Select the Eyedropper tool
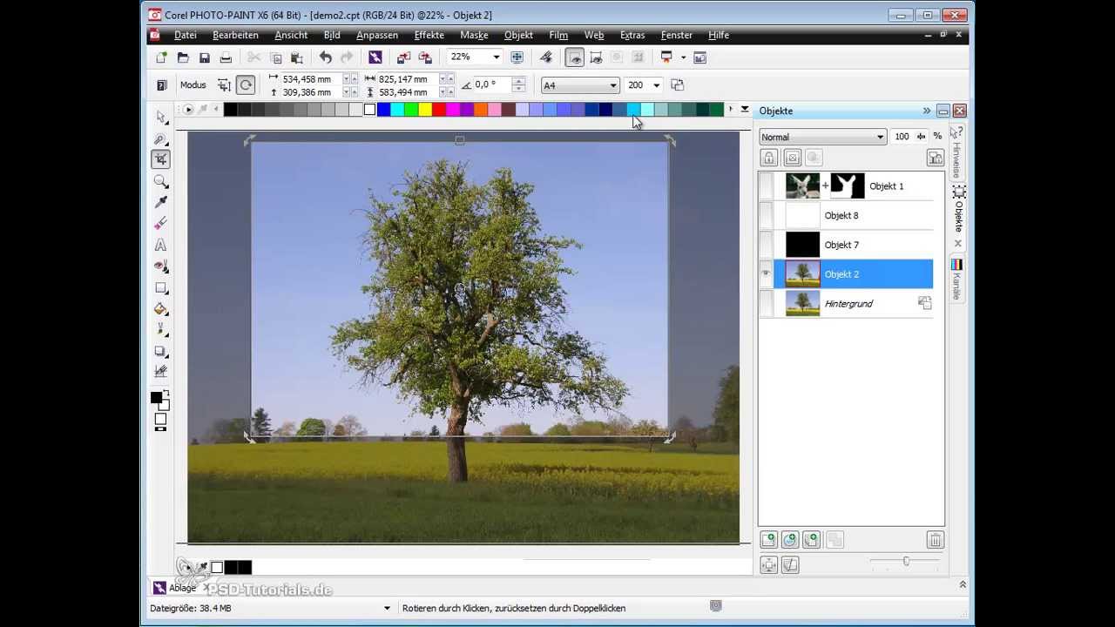The image size is (1115, 627). click(161, 202)
